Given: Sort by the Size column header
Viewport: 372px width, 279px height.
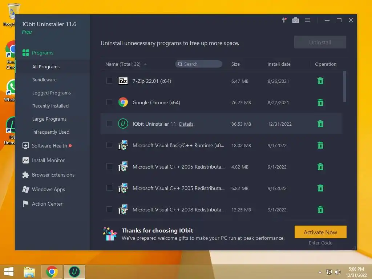Looking at the screenshot, I should 235,64.
